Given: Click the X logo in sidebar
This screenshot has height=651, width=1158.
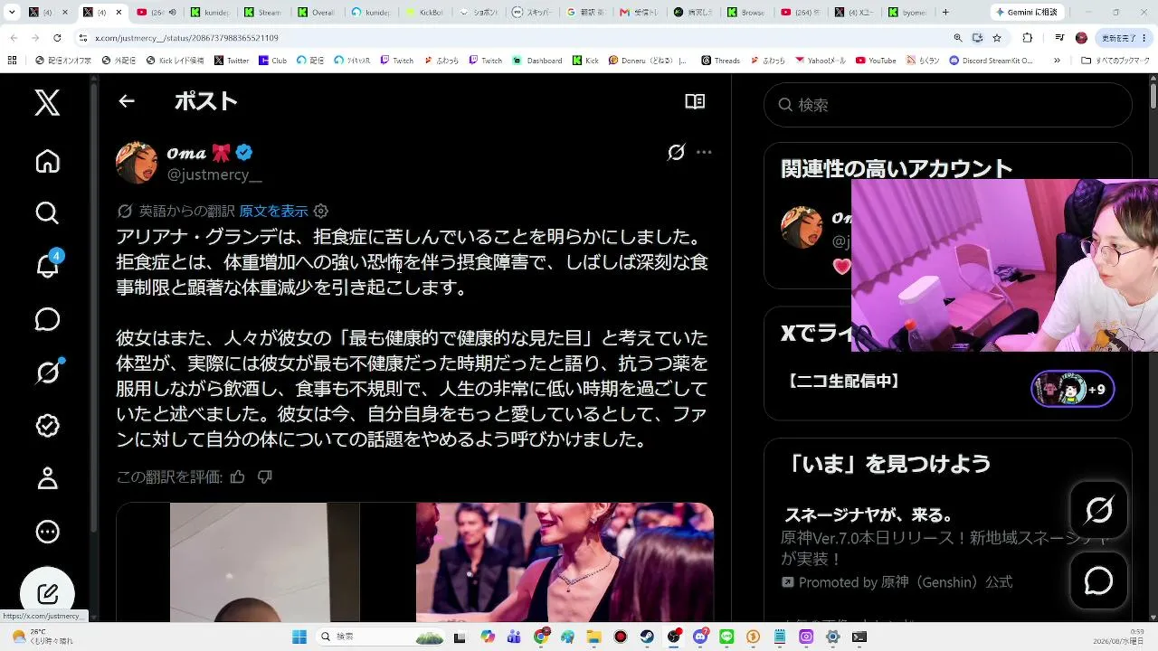Looking at the screenshot, I should coord(47,102).
